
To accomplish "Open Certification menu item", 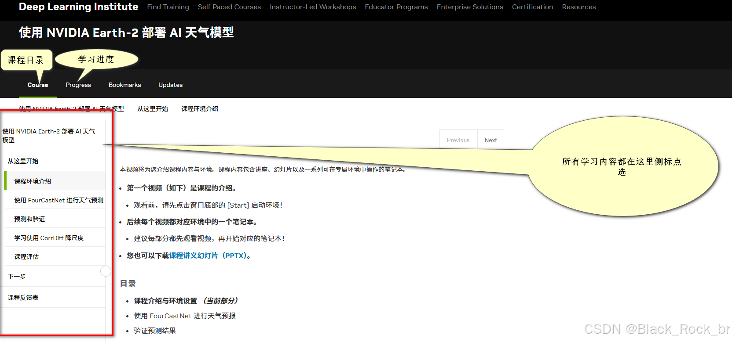I will (x=532, y=7).
